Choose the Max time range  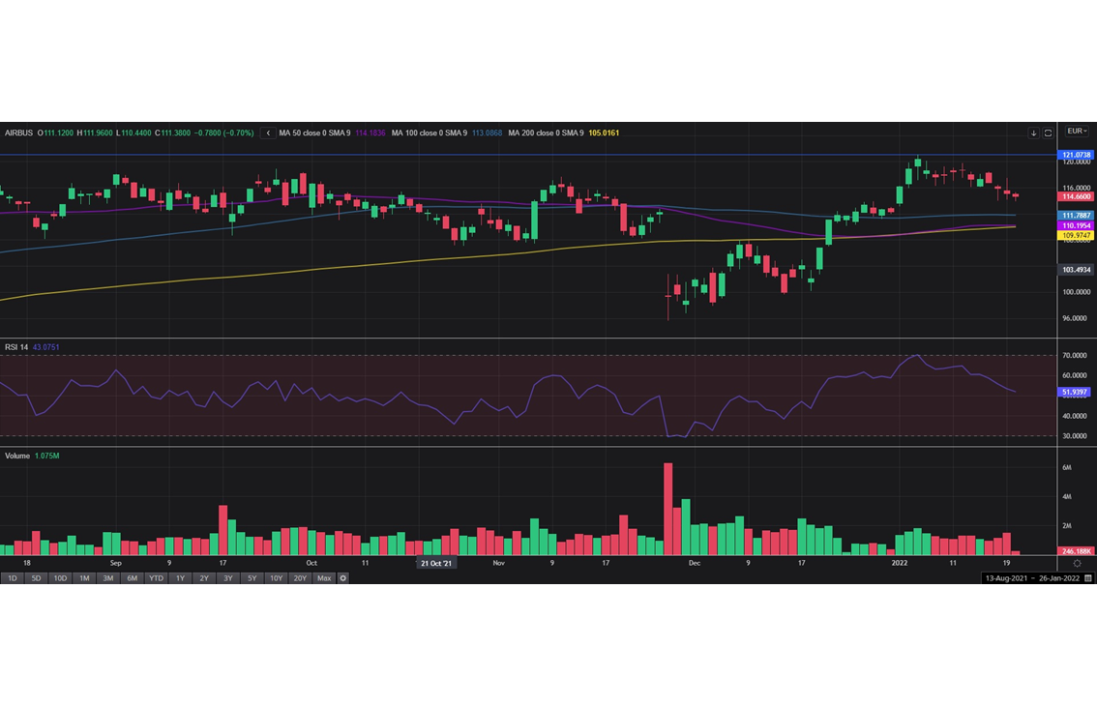pos(323,578)
